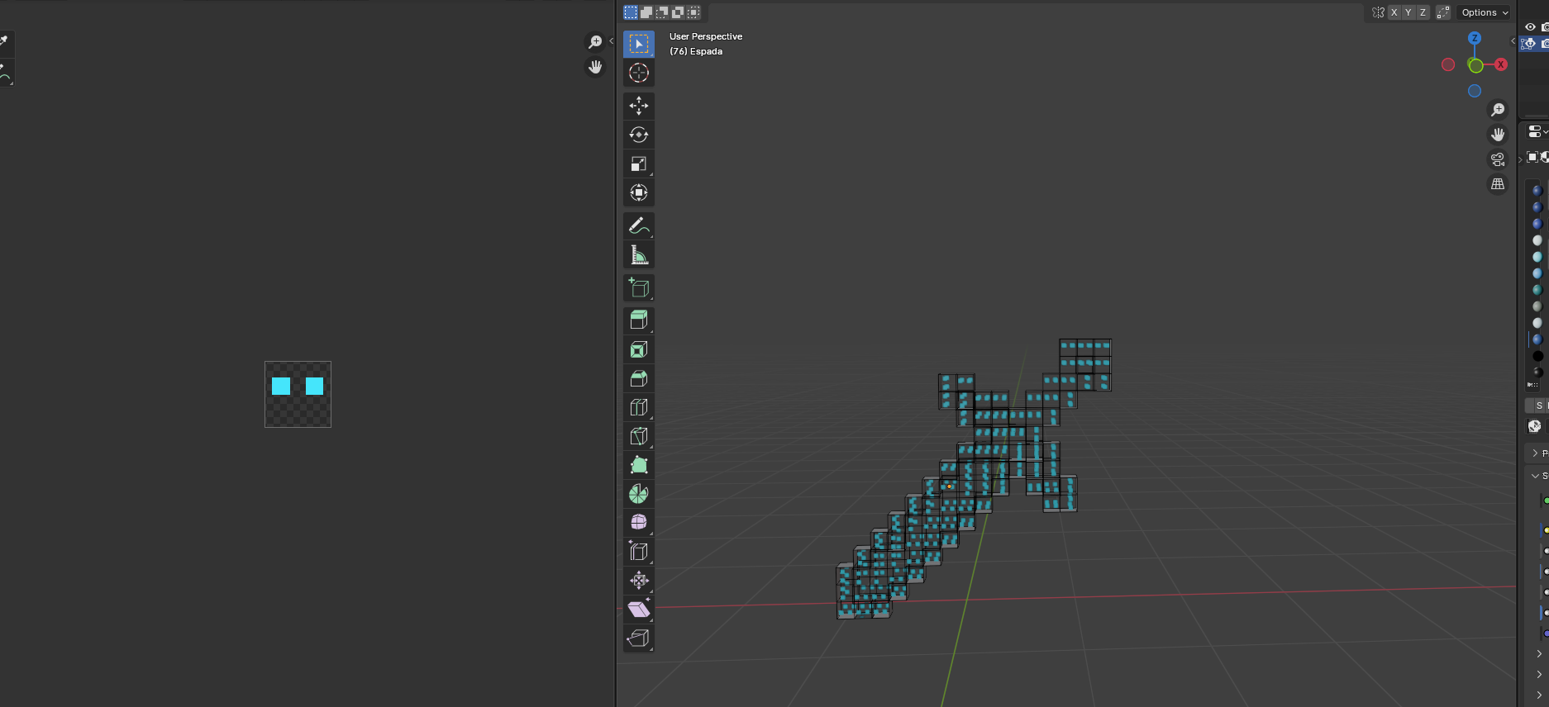Select the Rotate tool

pos(638,135)
